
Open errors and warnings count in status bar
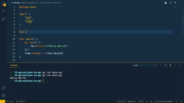[x=10, y=101]
